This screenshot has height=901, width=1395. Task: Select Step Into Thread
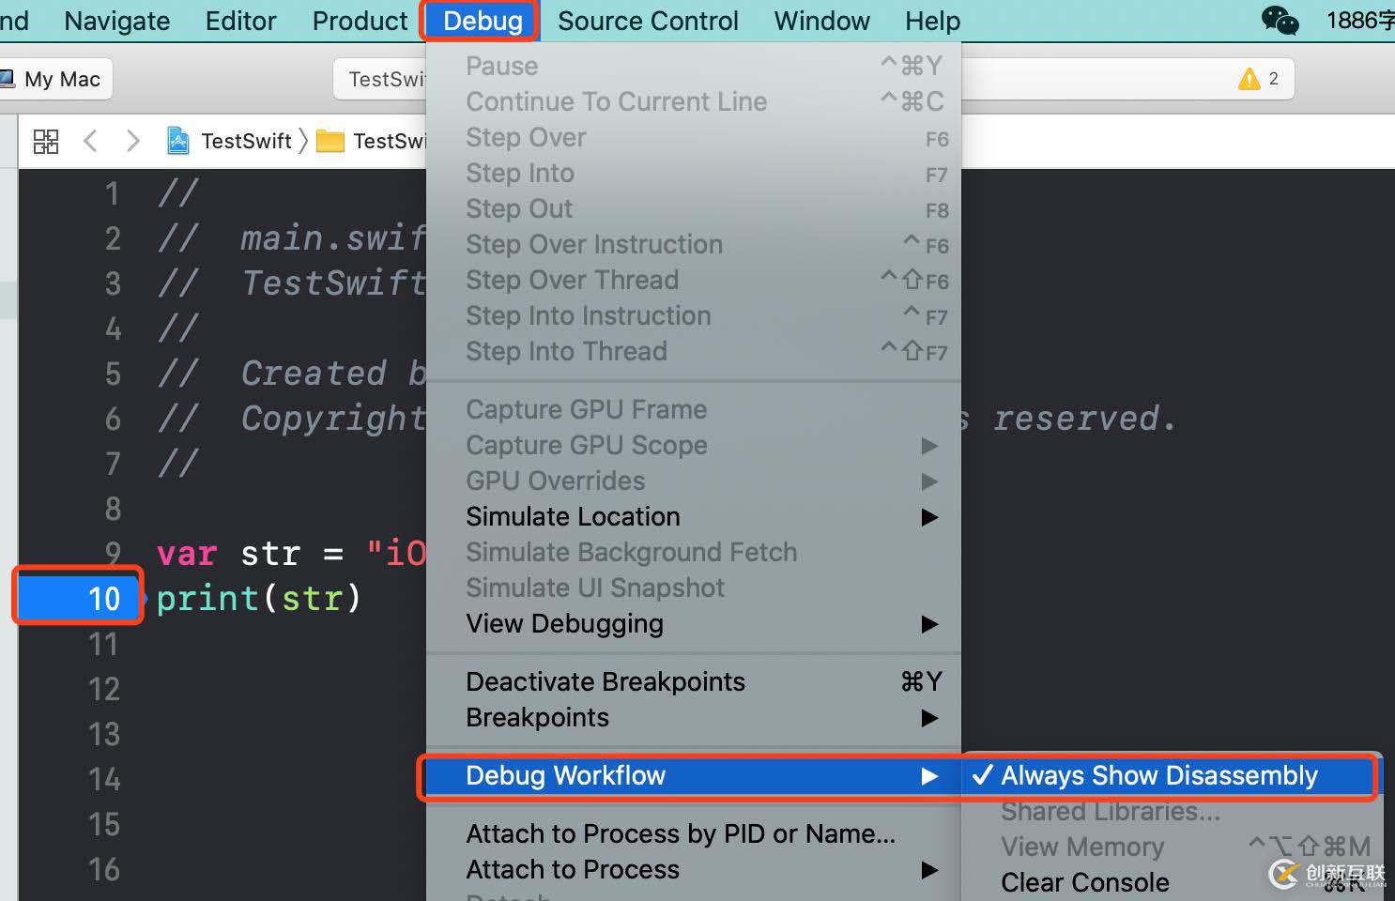click(x=694, y=351)
